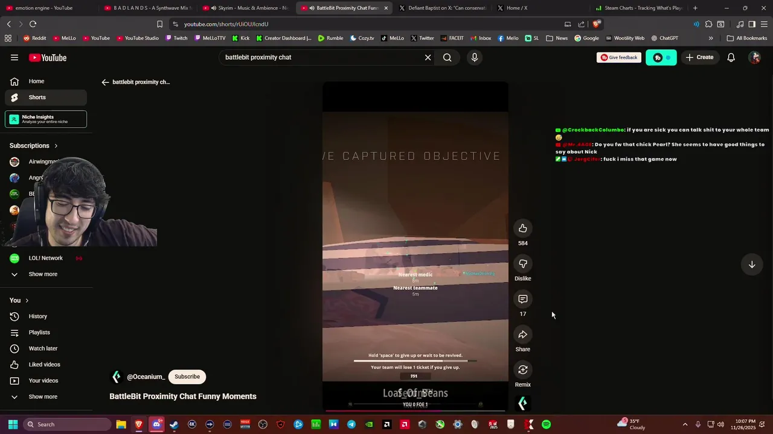Like the short with thumbs up

[523, 228]
